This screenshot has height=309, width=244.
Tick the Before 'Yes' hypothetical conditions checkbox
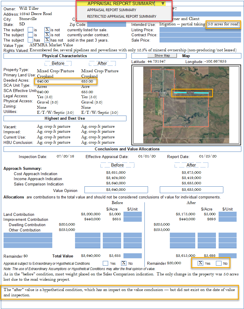105,263
